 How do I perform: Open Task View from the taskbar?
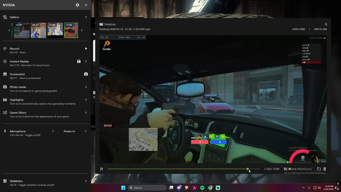(x=171, y=188)
